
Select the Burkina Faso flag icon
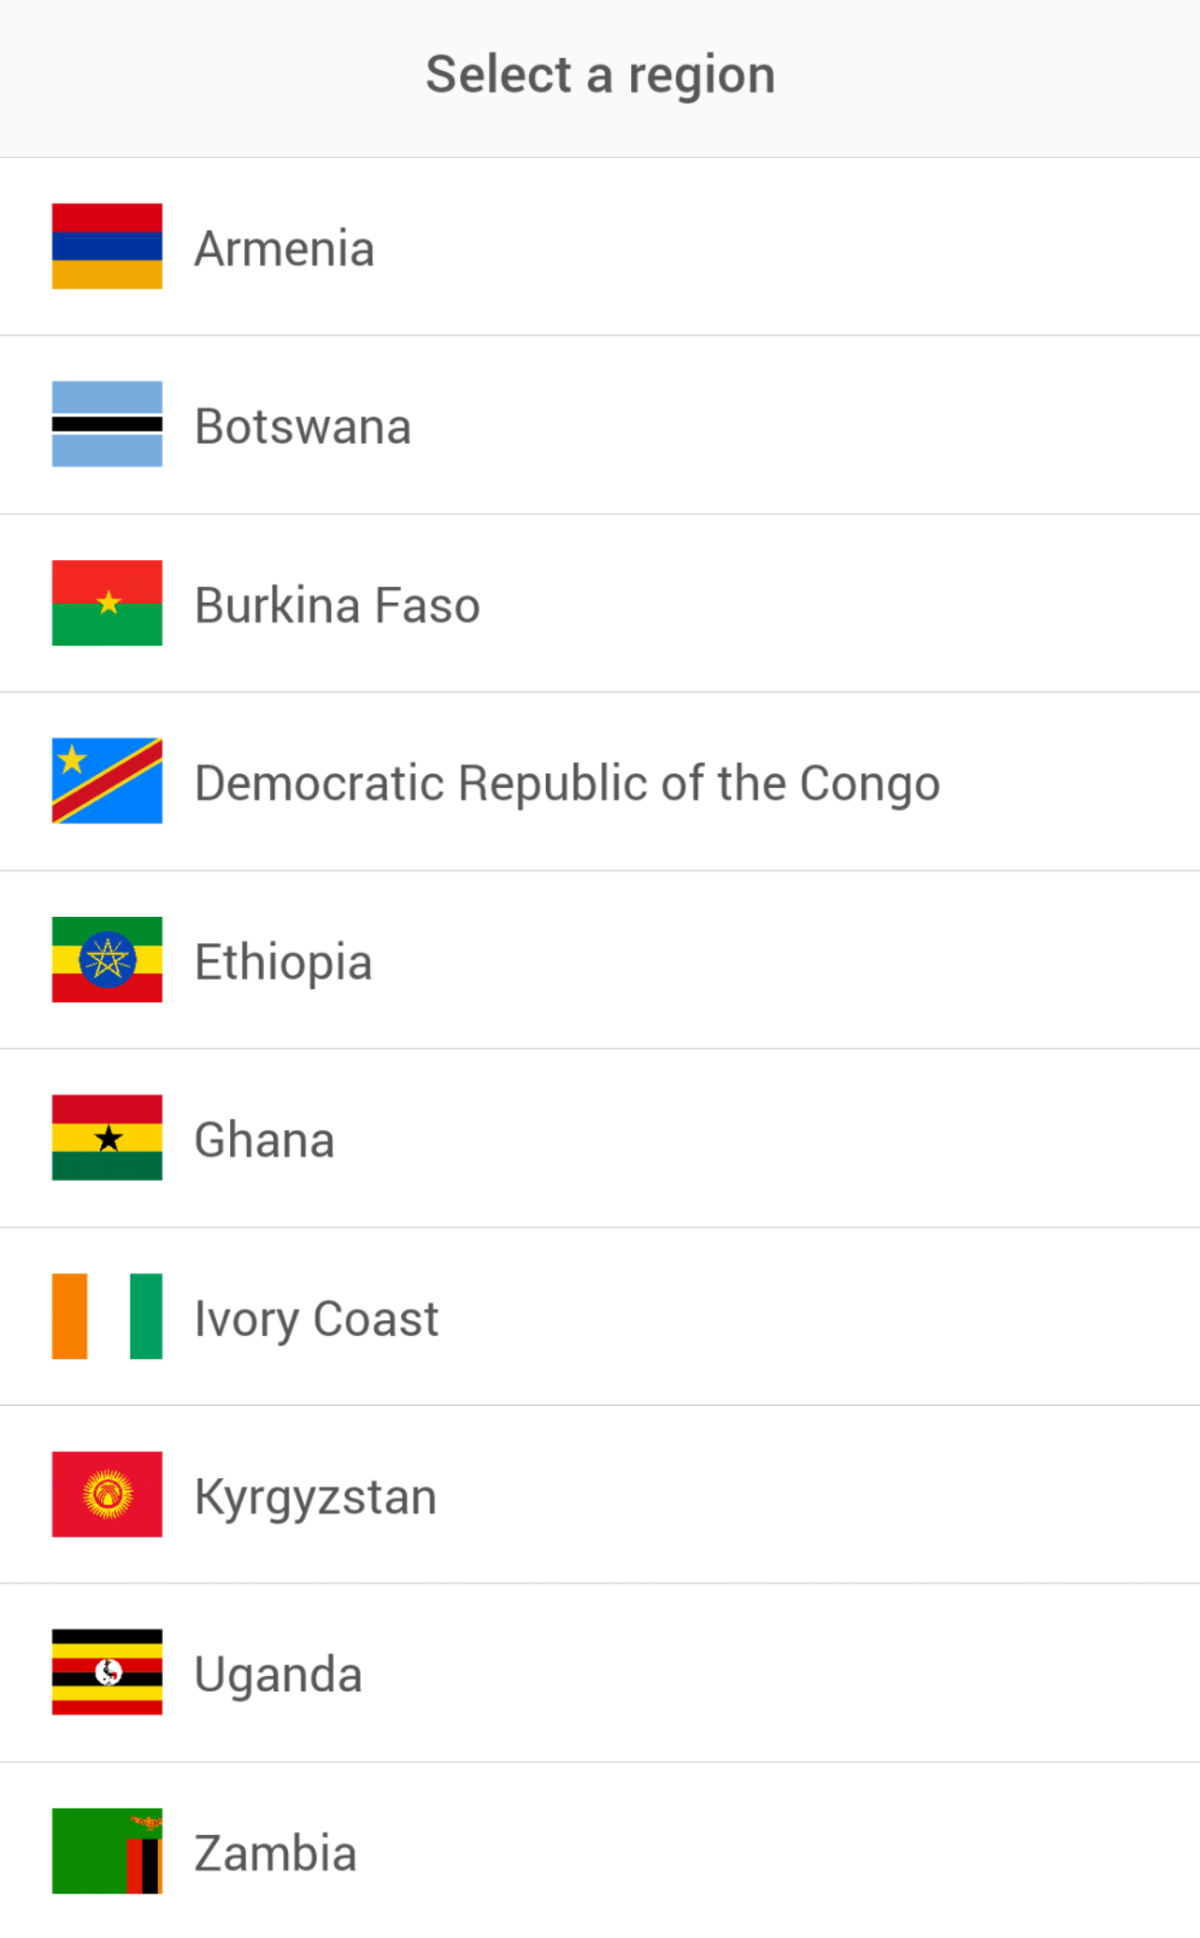107,603
